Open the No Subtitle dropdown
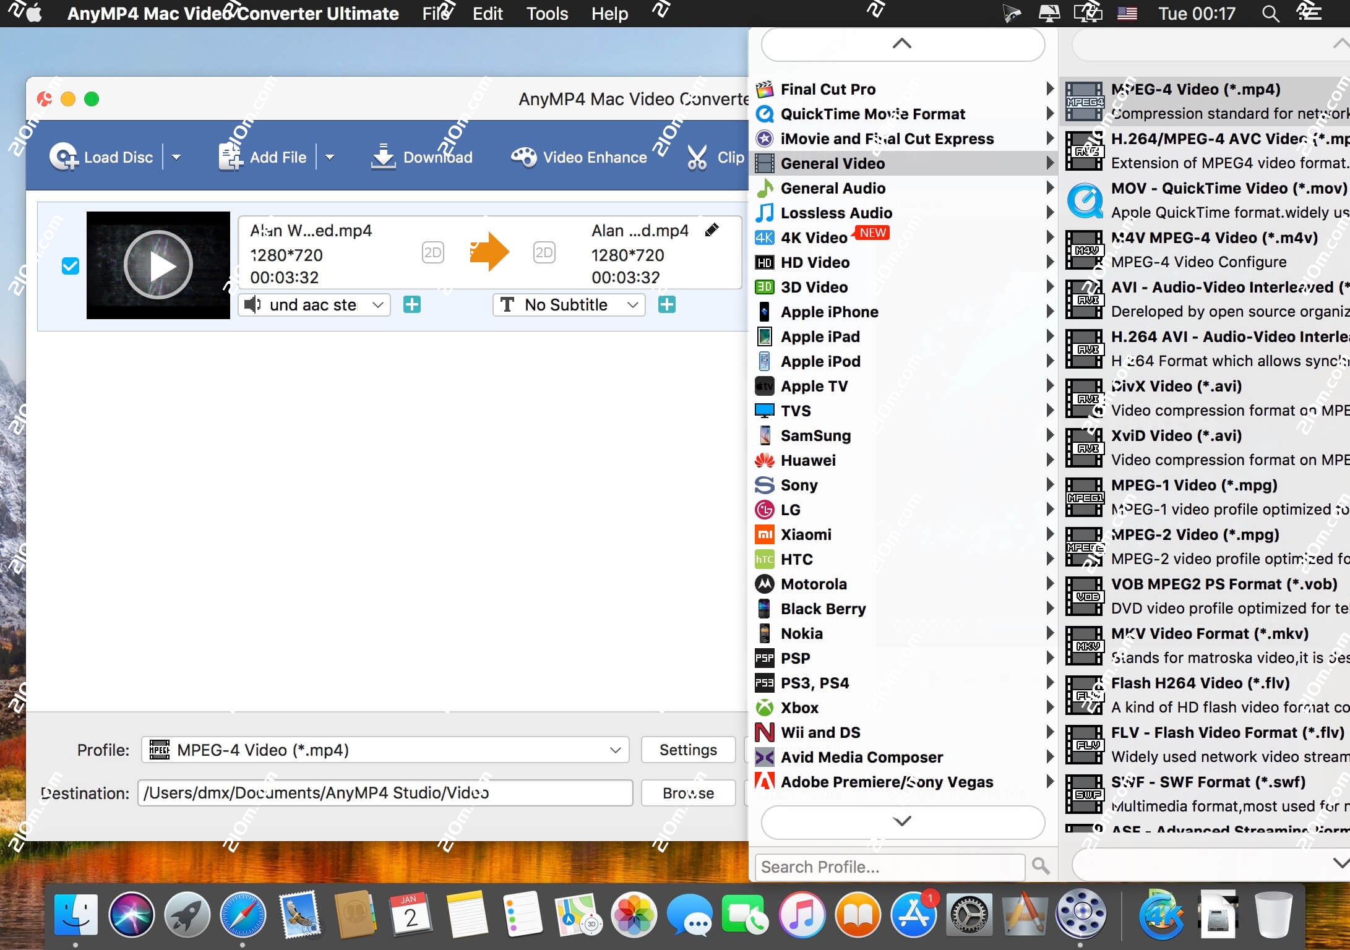Screen dimensions: 1350x950 (x=568, y=304)
